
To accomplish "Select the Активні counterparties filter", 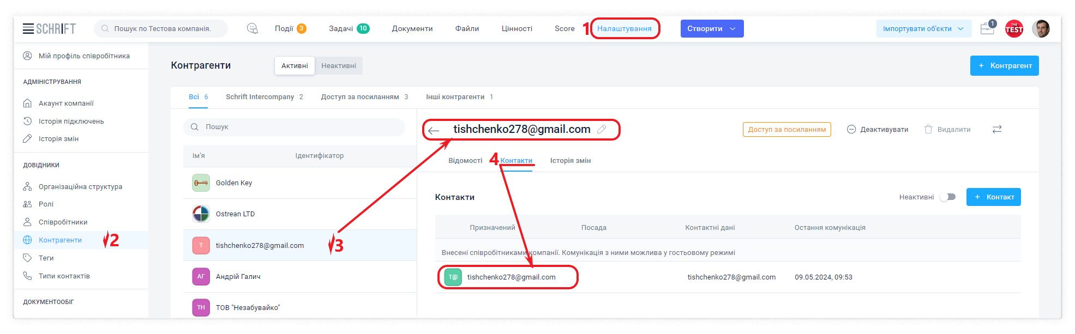I will (295, 66).
